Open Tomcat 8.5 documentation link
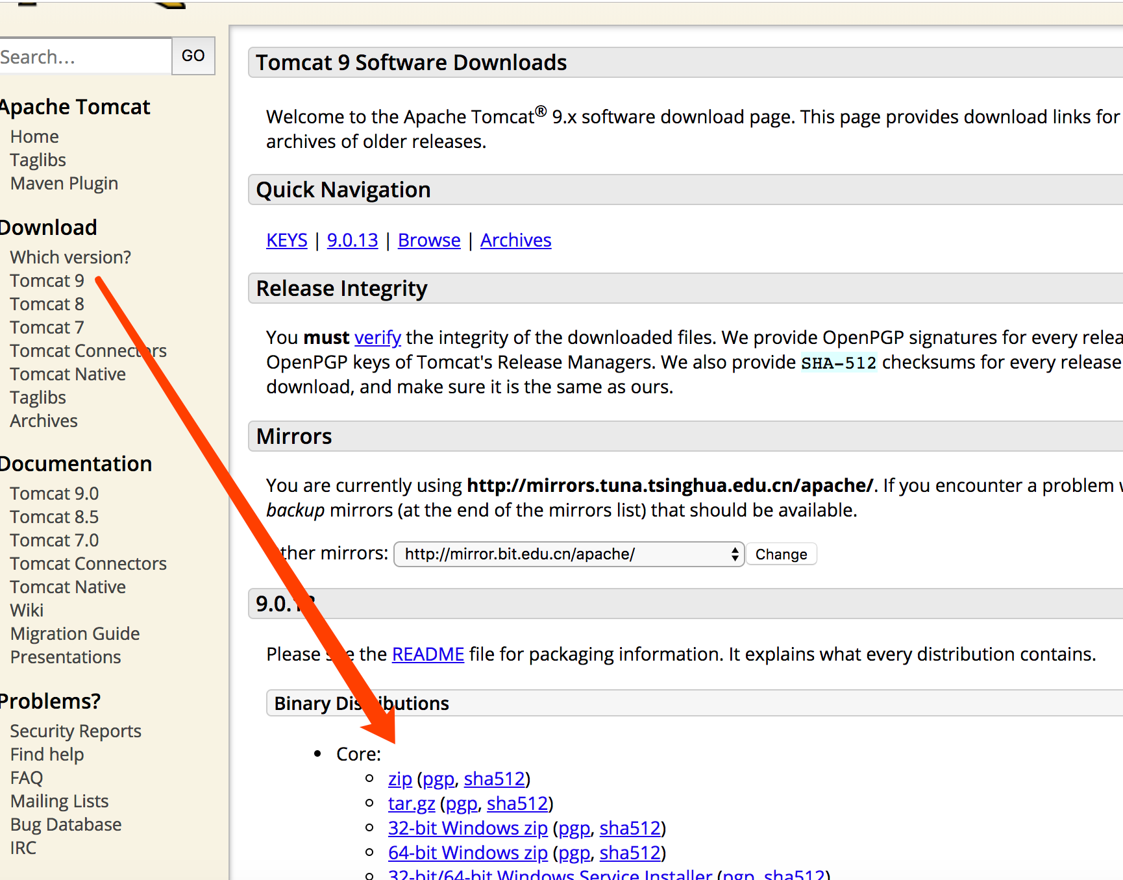This screenshot has height=880, width=1123. pos(55,517)
